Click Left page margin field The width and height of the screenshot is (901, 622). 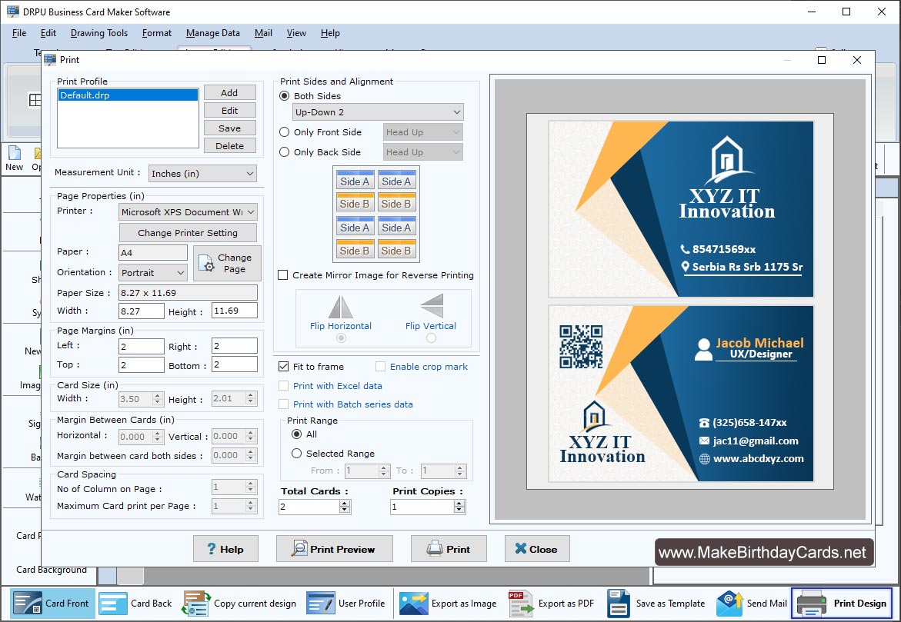click(x=142, y=346)
